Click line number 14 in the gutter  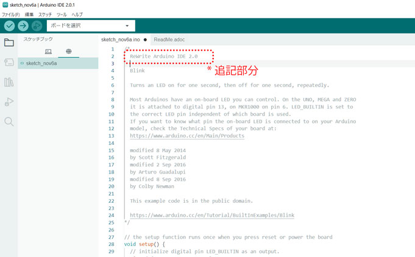tap(112, 143)
